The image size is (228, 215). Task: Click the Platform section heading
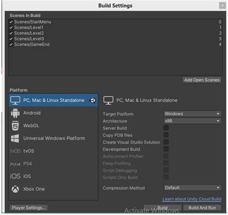(18, 90)
